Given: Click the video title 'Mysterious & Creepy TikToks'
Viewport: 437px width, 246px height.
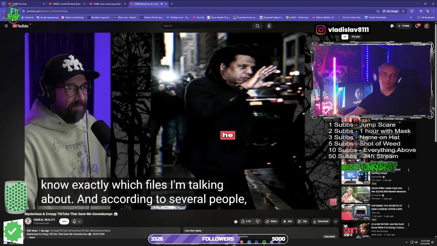Looking at the screenshot, I should tap(71, 214).
